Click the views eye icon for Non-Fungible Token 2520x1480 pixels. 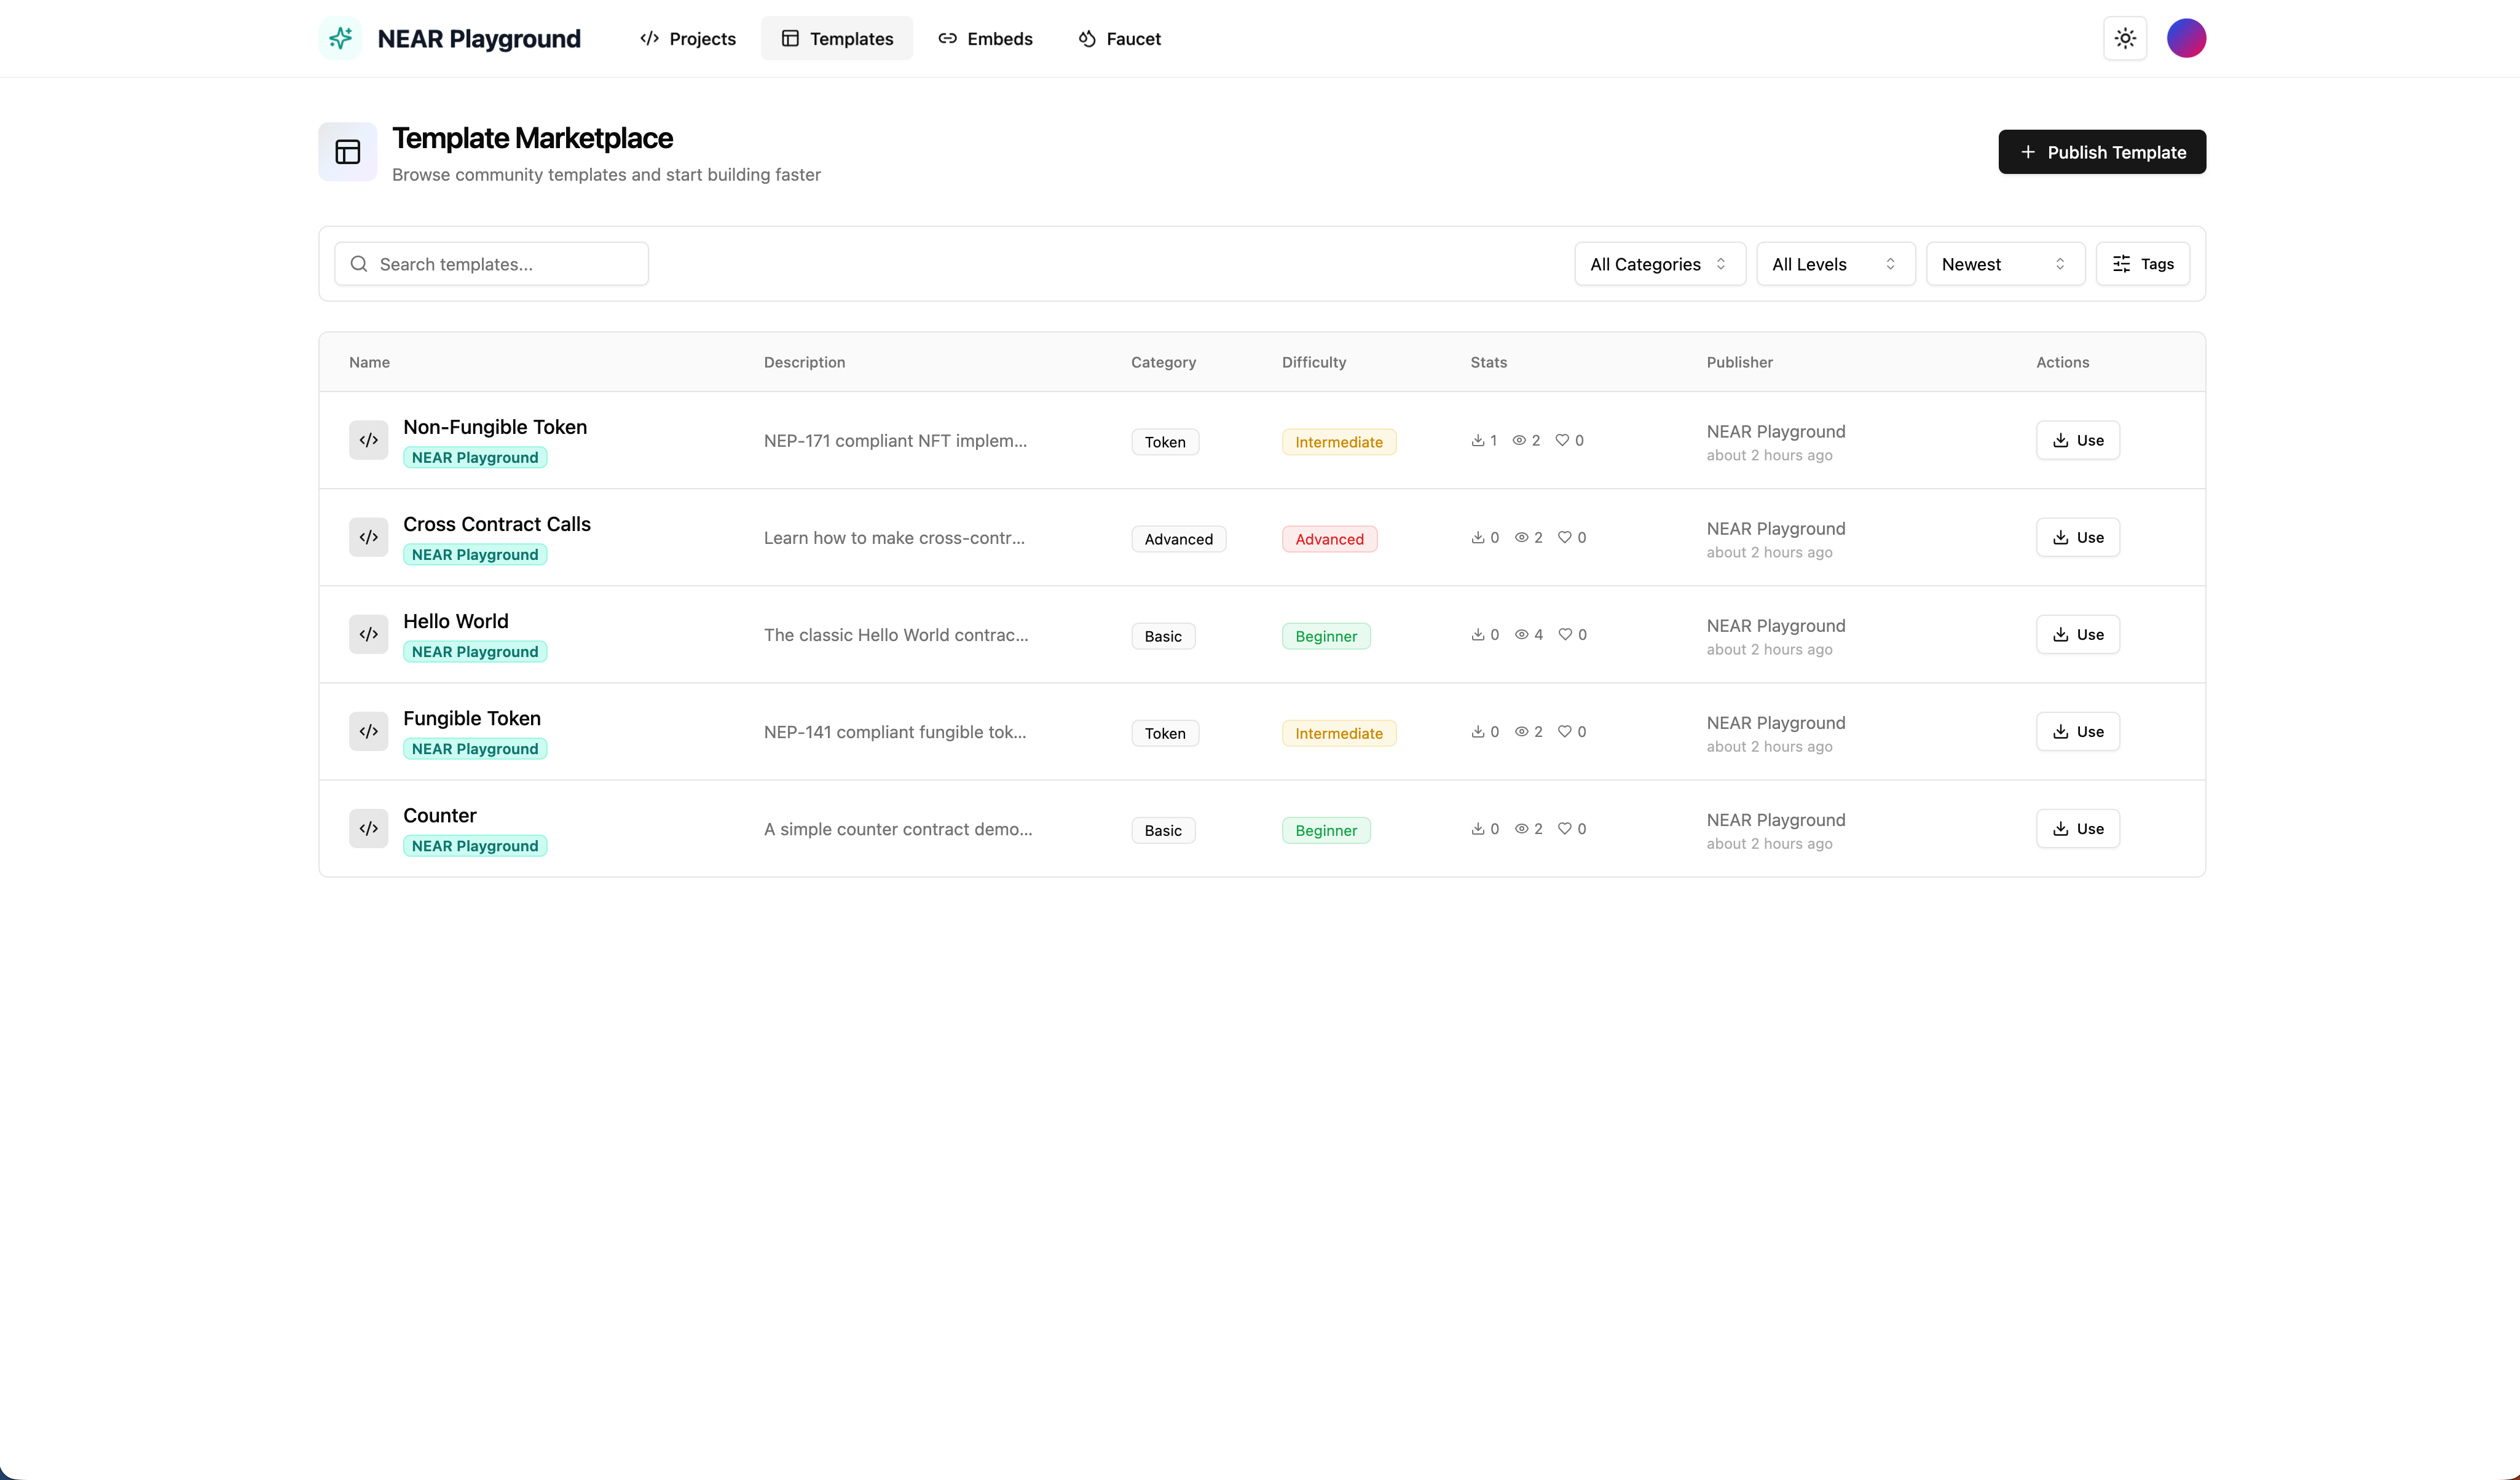click(x=1519, y=440)
